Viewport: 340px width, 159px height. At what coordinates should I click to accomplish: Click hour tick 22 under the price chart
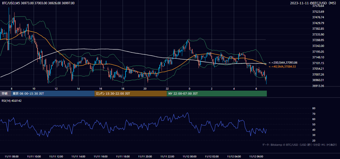(x=167, y=89)
